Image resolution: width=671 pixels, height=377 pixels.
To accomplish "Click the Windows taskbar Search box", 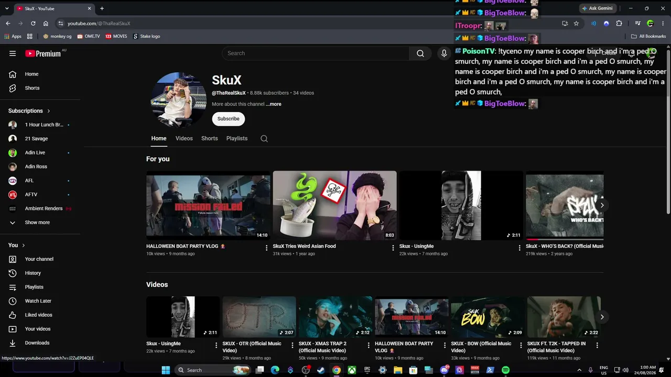I will (x=214, y=370).
